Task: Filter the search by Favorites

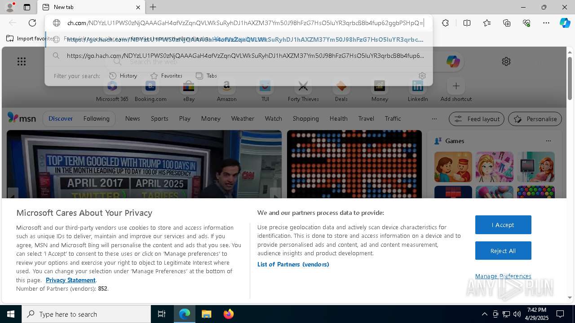Action: click(166, 76)
